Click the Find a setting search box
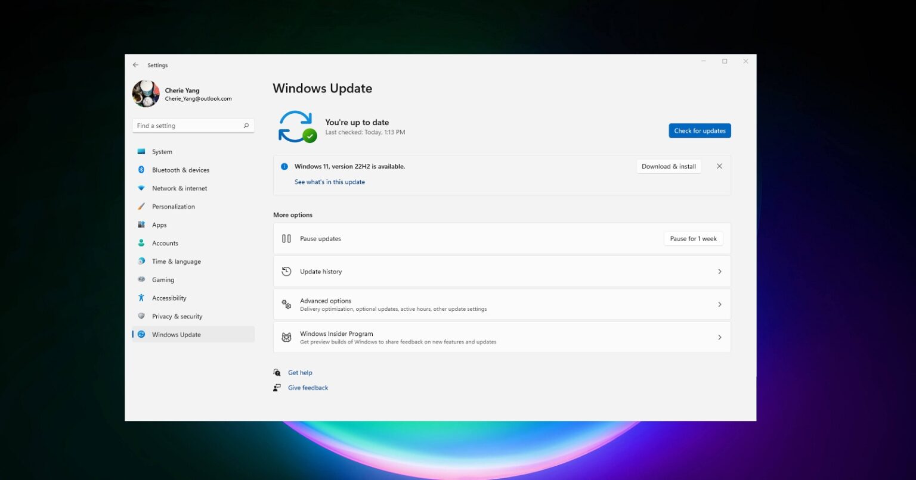This screenshot has width=916, height=480. tap(193, 125)
